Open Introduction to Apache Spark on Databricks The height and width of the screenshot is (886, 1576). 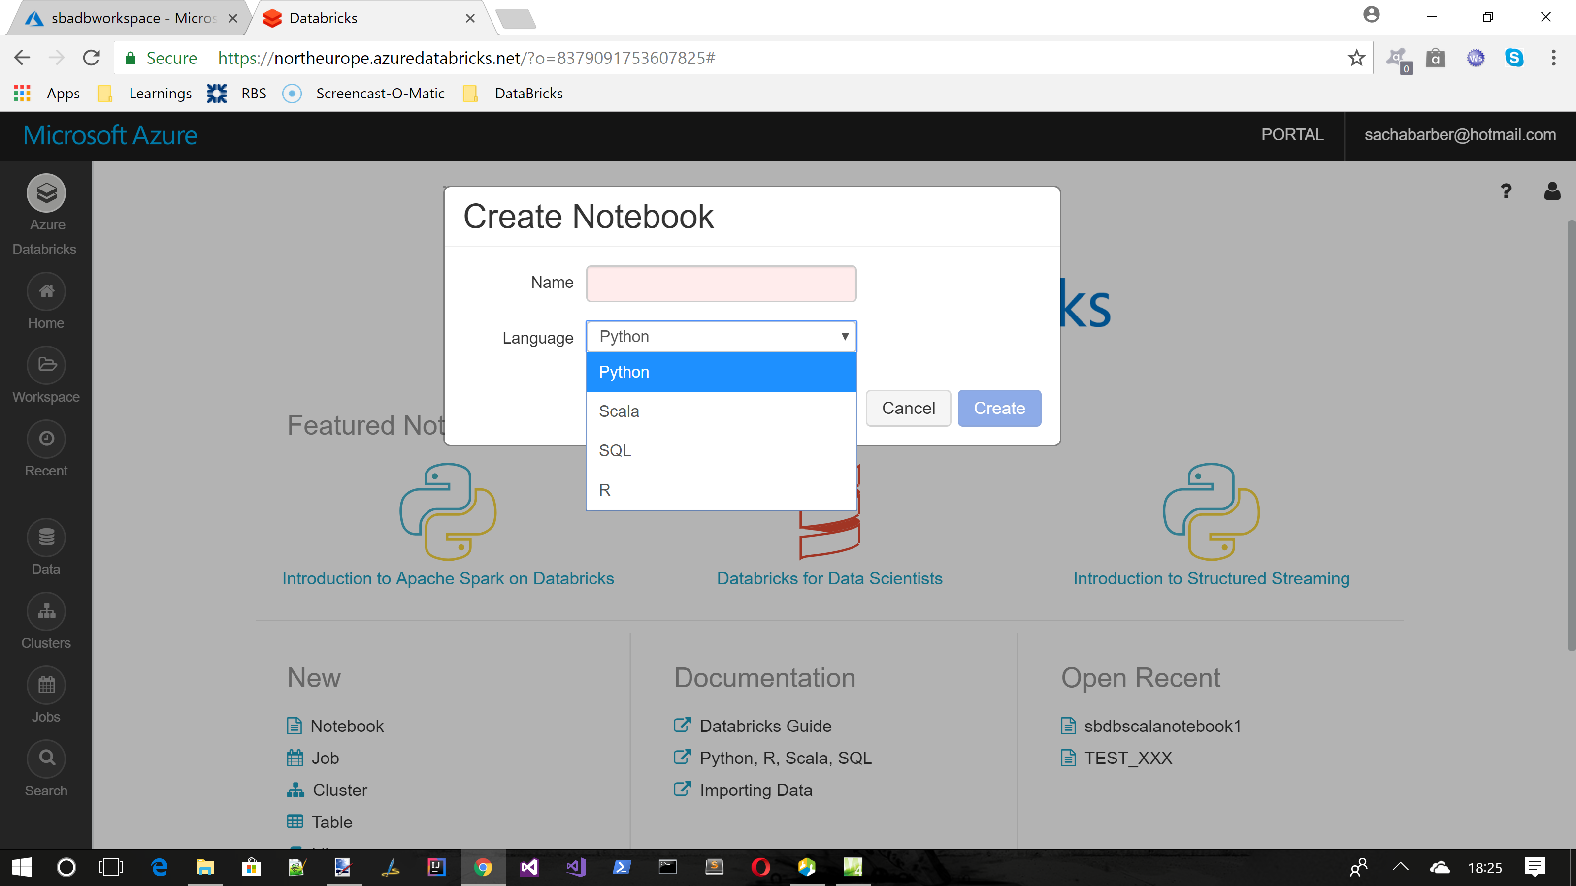click(448, 578)
